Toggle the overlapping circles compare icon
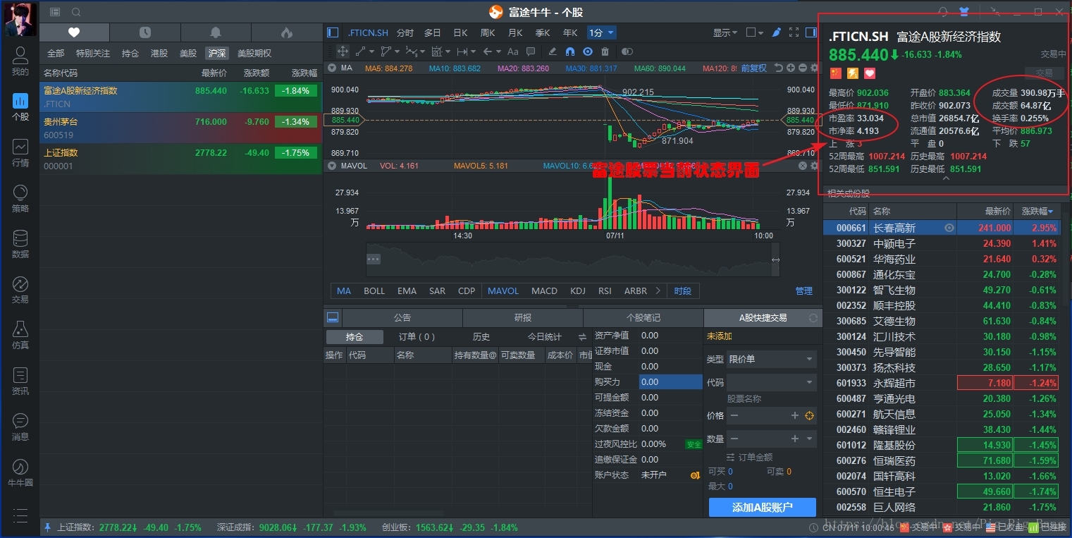Screen dimensions: 1072x538 coord(627,51)
